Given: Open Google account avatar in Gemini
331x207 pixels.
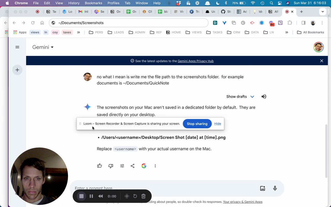Looking at the screenshot, I should [319, 47].
